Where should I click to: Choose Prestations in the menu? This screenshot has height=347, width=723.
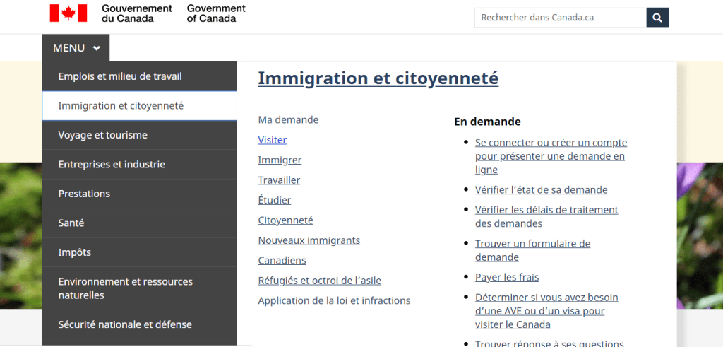pyautogui.click(x=139, y=194)
